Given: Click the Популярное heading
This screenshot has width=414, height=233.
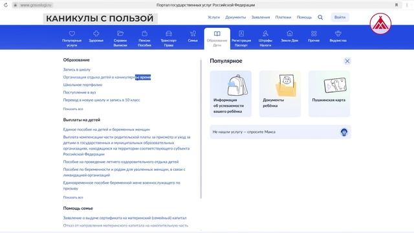Looking at the screenshot, I should click(x=226, y=61).
